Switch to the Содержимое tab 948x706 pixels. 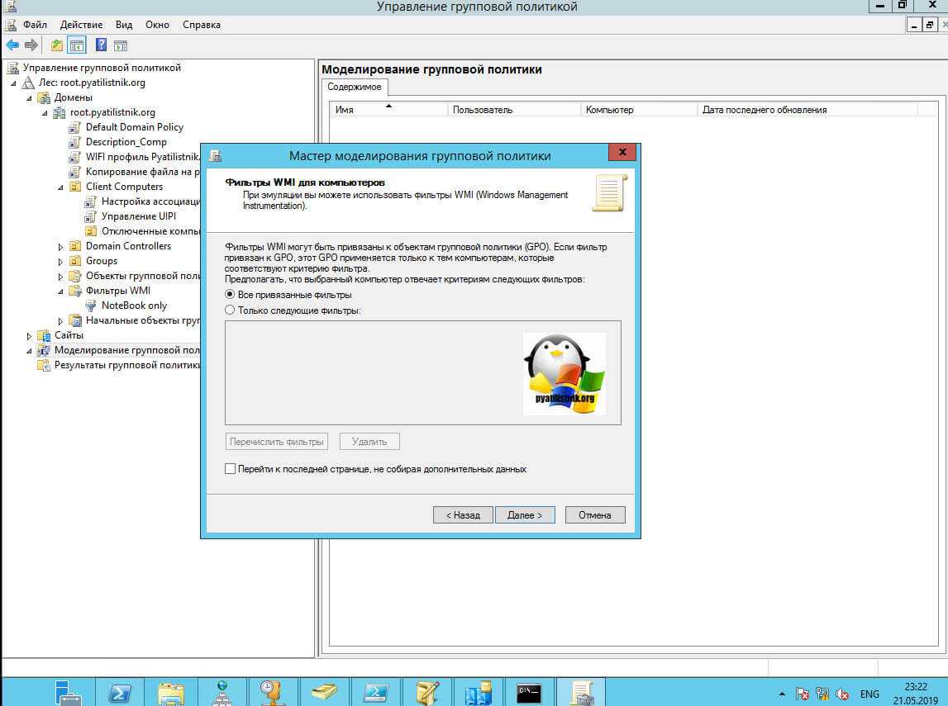(354, 87)
